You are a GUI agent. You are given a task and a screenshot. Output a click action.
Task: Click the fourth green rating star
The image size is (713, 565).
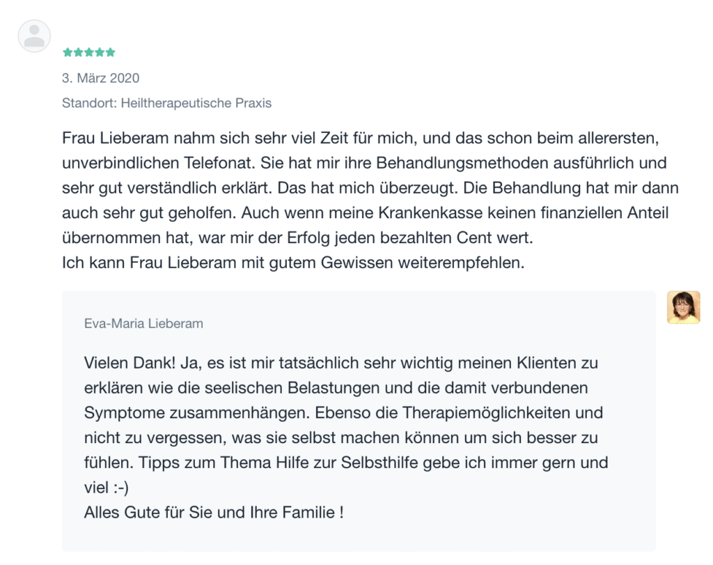pos(100,52)
